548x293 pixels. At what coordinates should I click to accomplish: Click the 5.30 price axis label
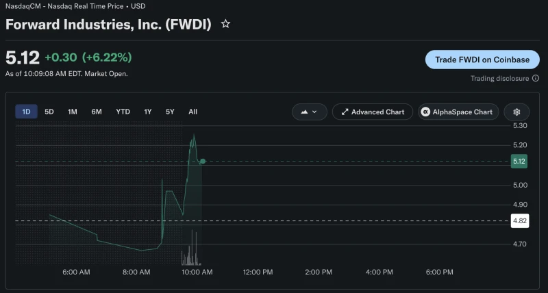pos(520,126)
